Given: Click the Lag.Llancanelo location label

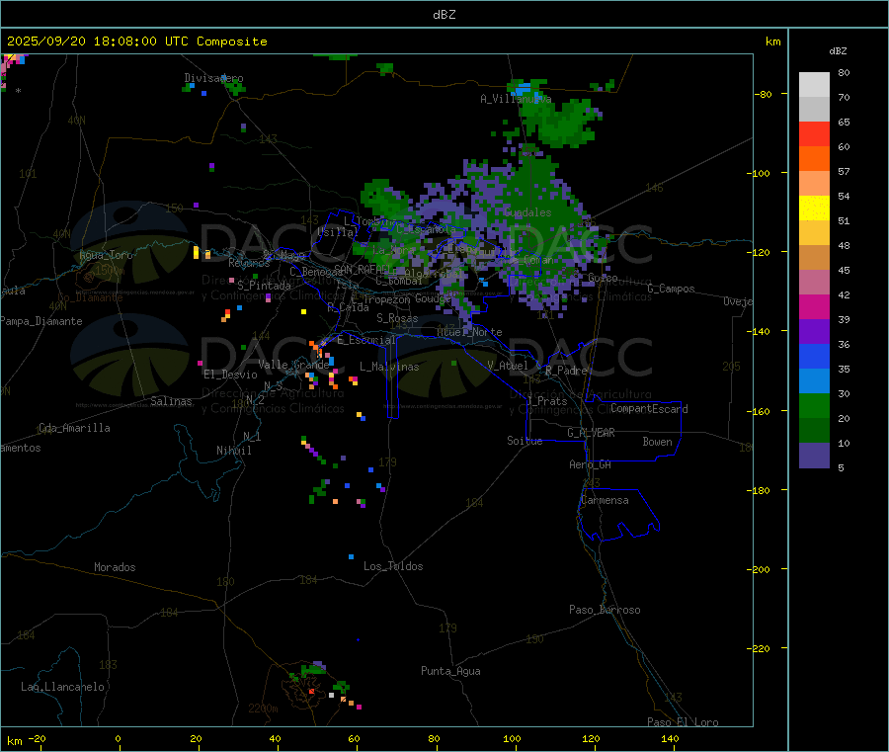Looking at the screenshot, I should pos(62,687).
